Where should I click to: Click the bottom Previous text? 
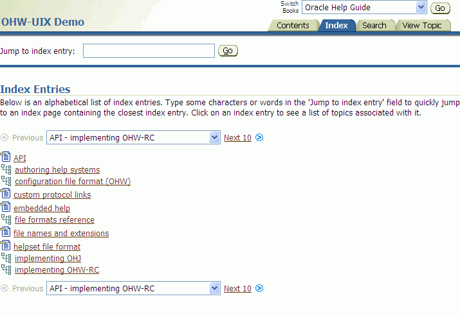28,289
